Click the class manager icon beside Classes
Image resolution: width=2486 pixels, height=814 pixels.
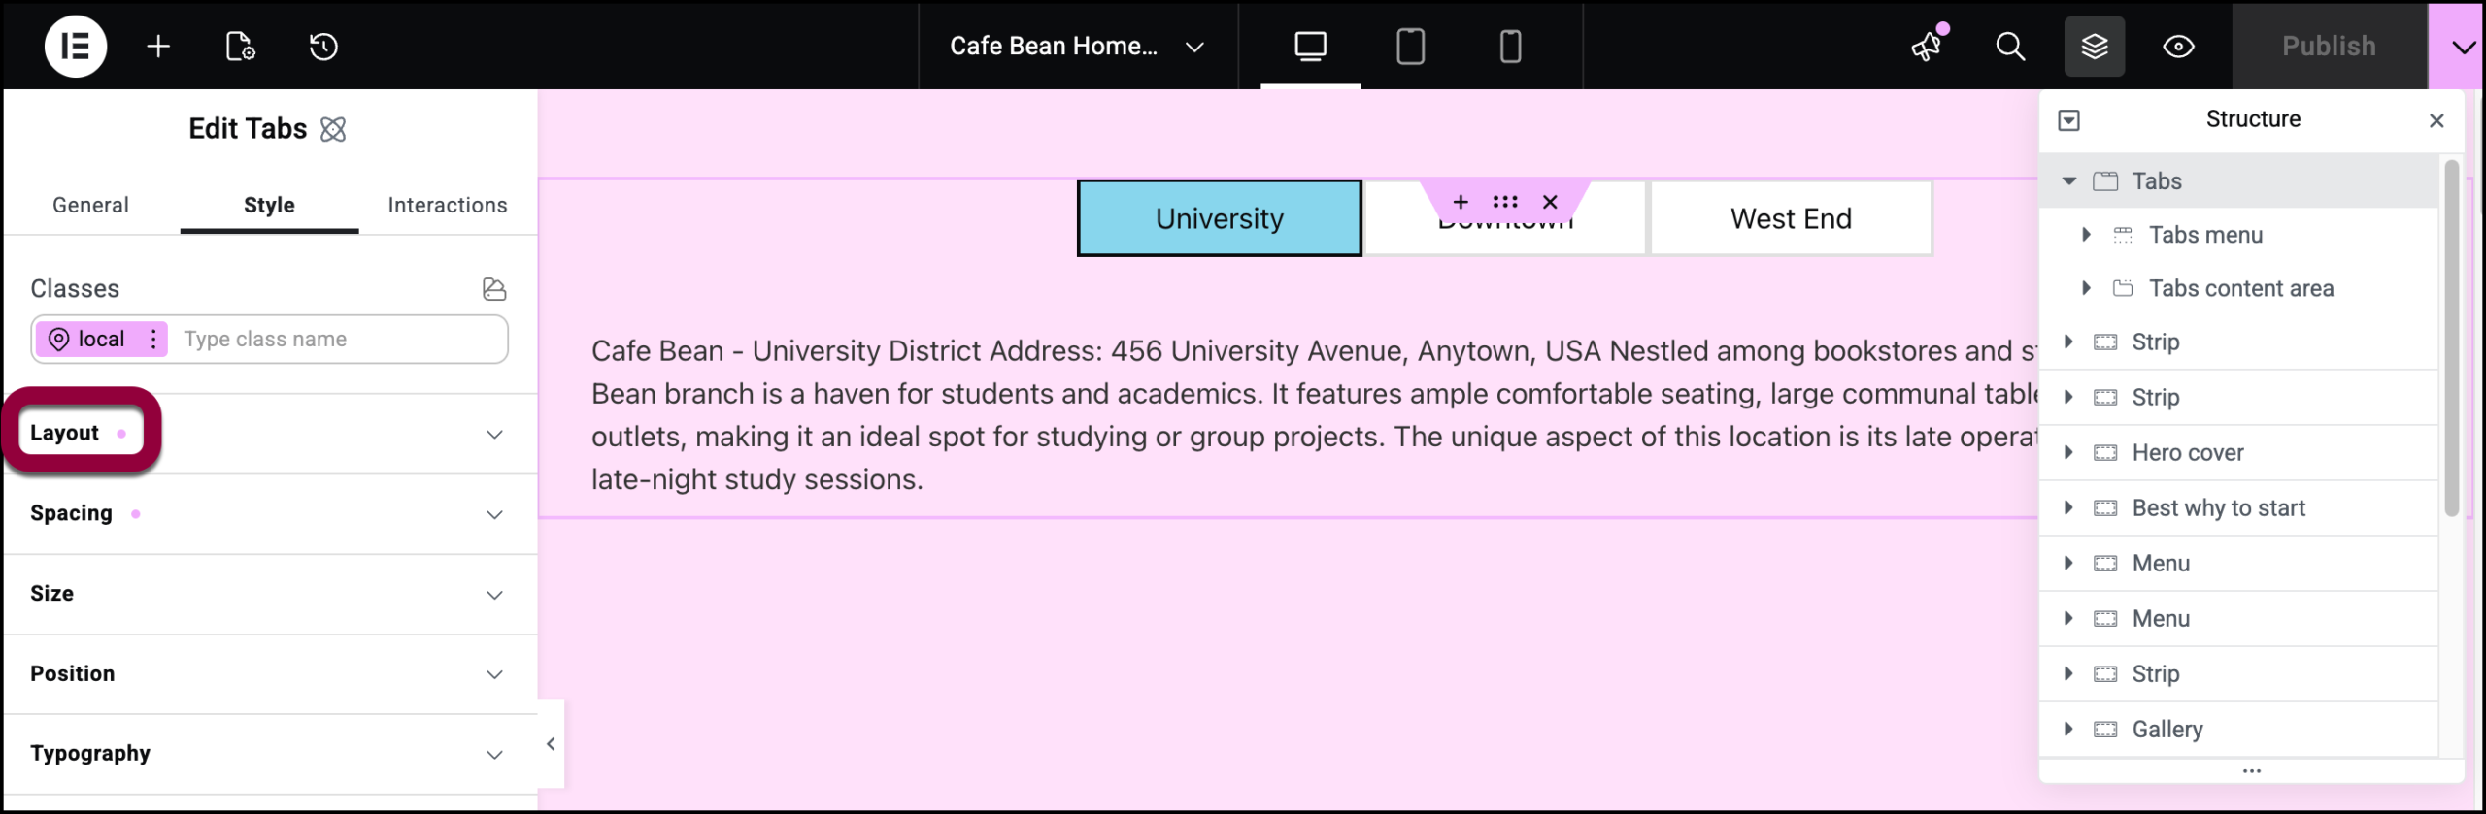(494, 288)
